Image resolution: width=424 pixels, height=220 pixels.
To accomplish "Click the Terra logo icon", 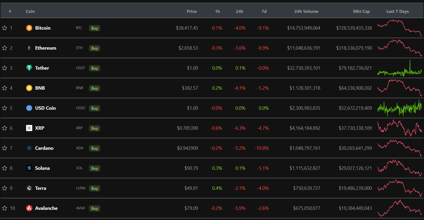I will point(29,188).
